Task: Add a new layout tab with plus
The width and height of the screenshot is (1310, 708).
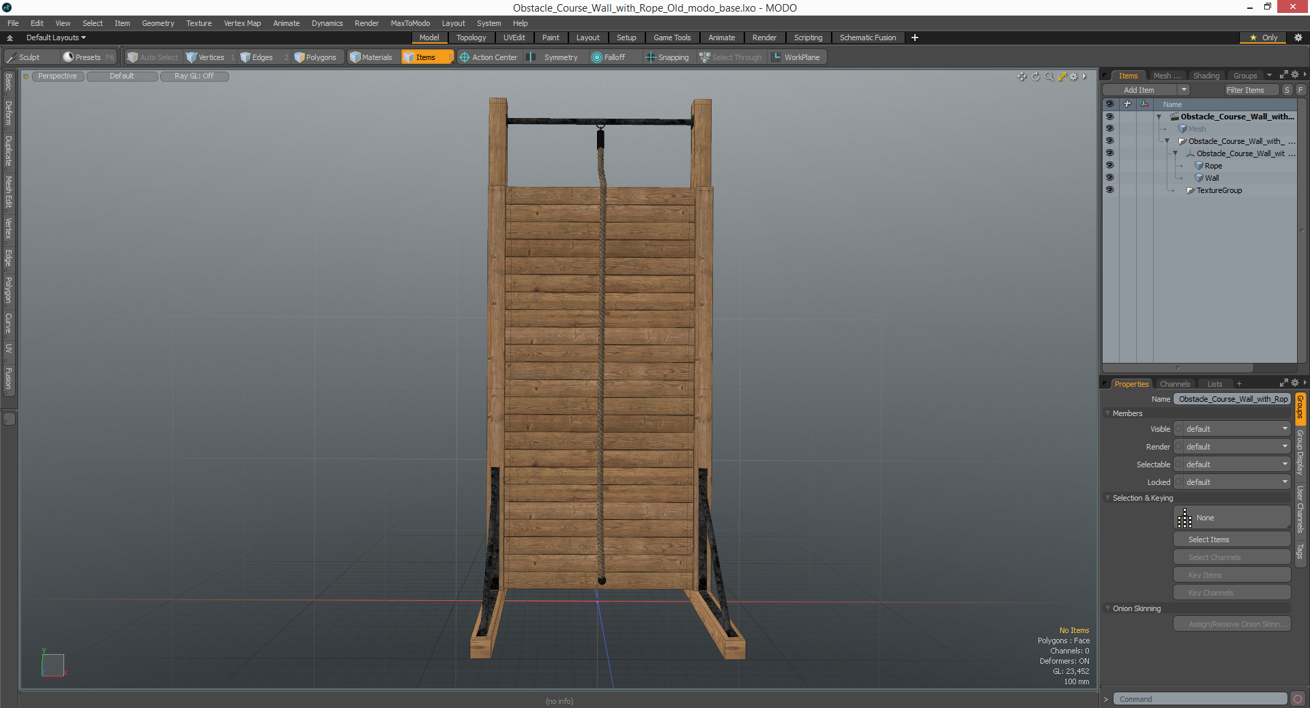Action: point(914,38)
